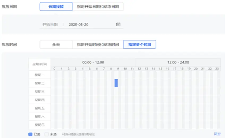Select Friday 12:00 first half-hour slot
Viewport: 225px width, 138px height.
[x=137, y=108]
